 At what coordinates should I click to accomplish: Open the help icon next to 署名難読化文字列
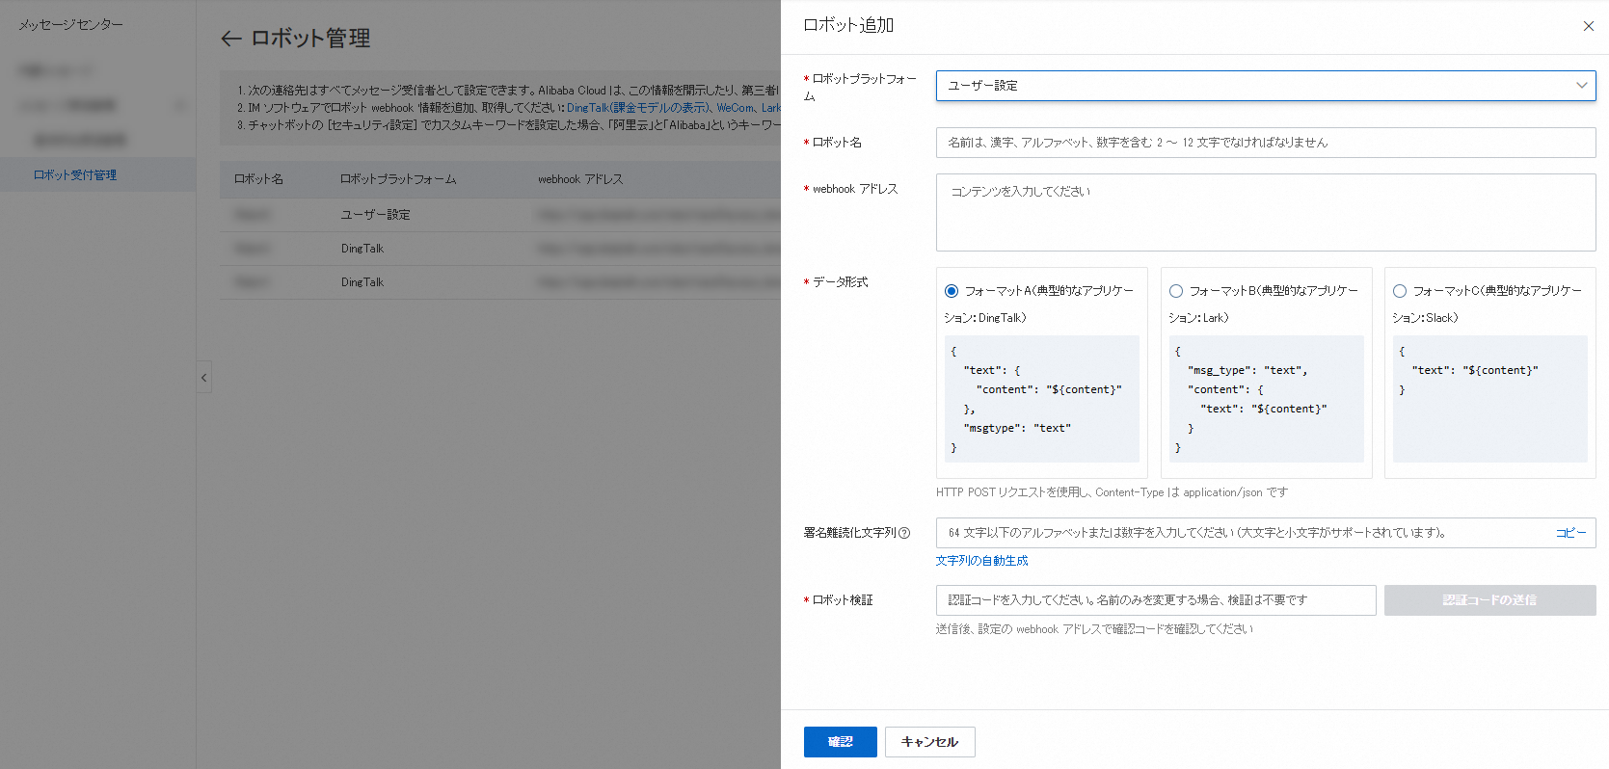pos(904,533)
